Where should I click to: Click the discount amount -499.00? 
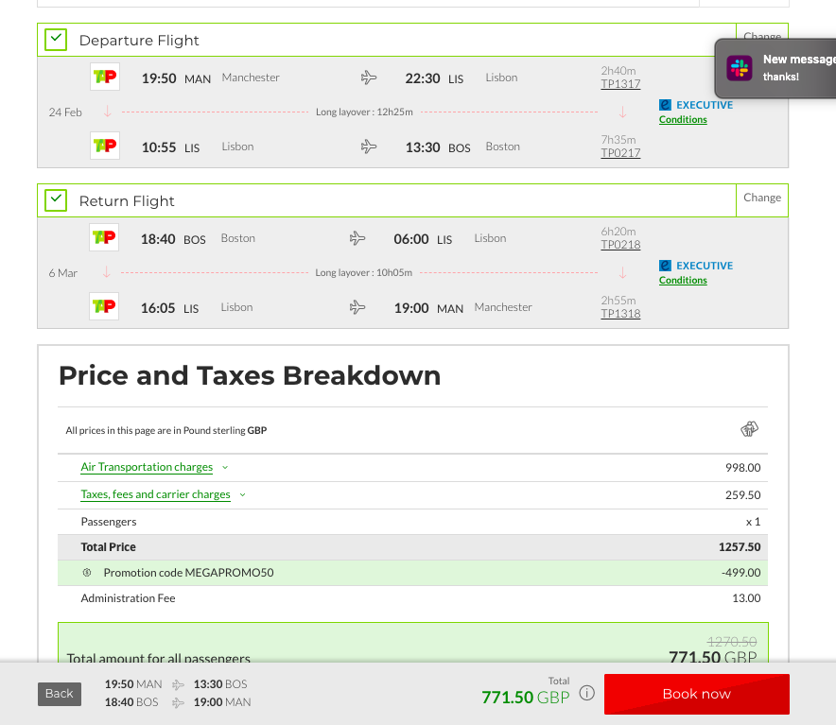[x=741, y=573]
